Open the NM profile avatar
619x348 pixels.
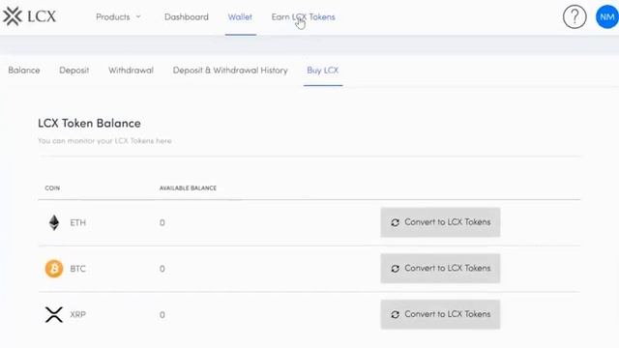(607, 17)
